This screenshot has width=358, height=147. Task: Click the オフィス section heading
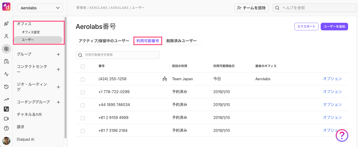(24, 24)
